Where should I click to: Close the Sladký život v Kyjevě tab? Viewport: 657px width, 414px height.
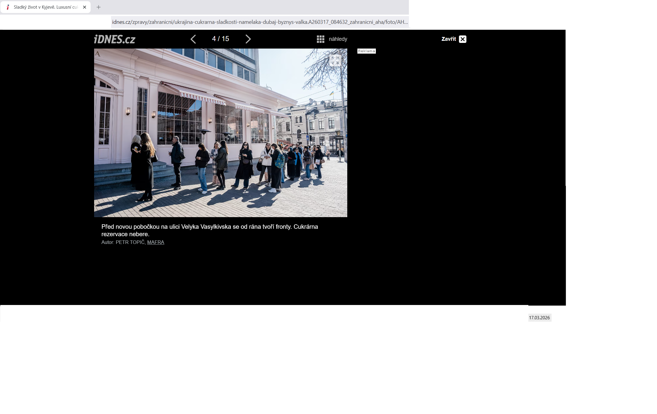85,7
